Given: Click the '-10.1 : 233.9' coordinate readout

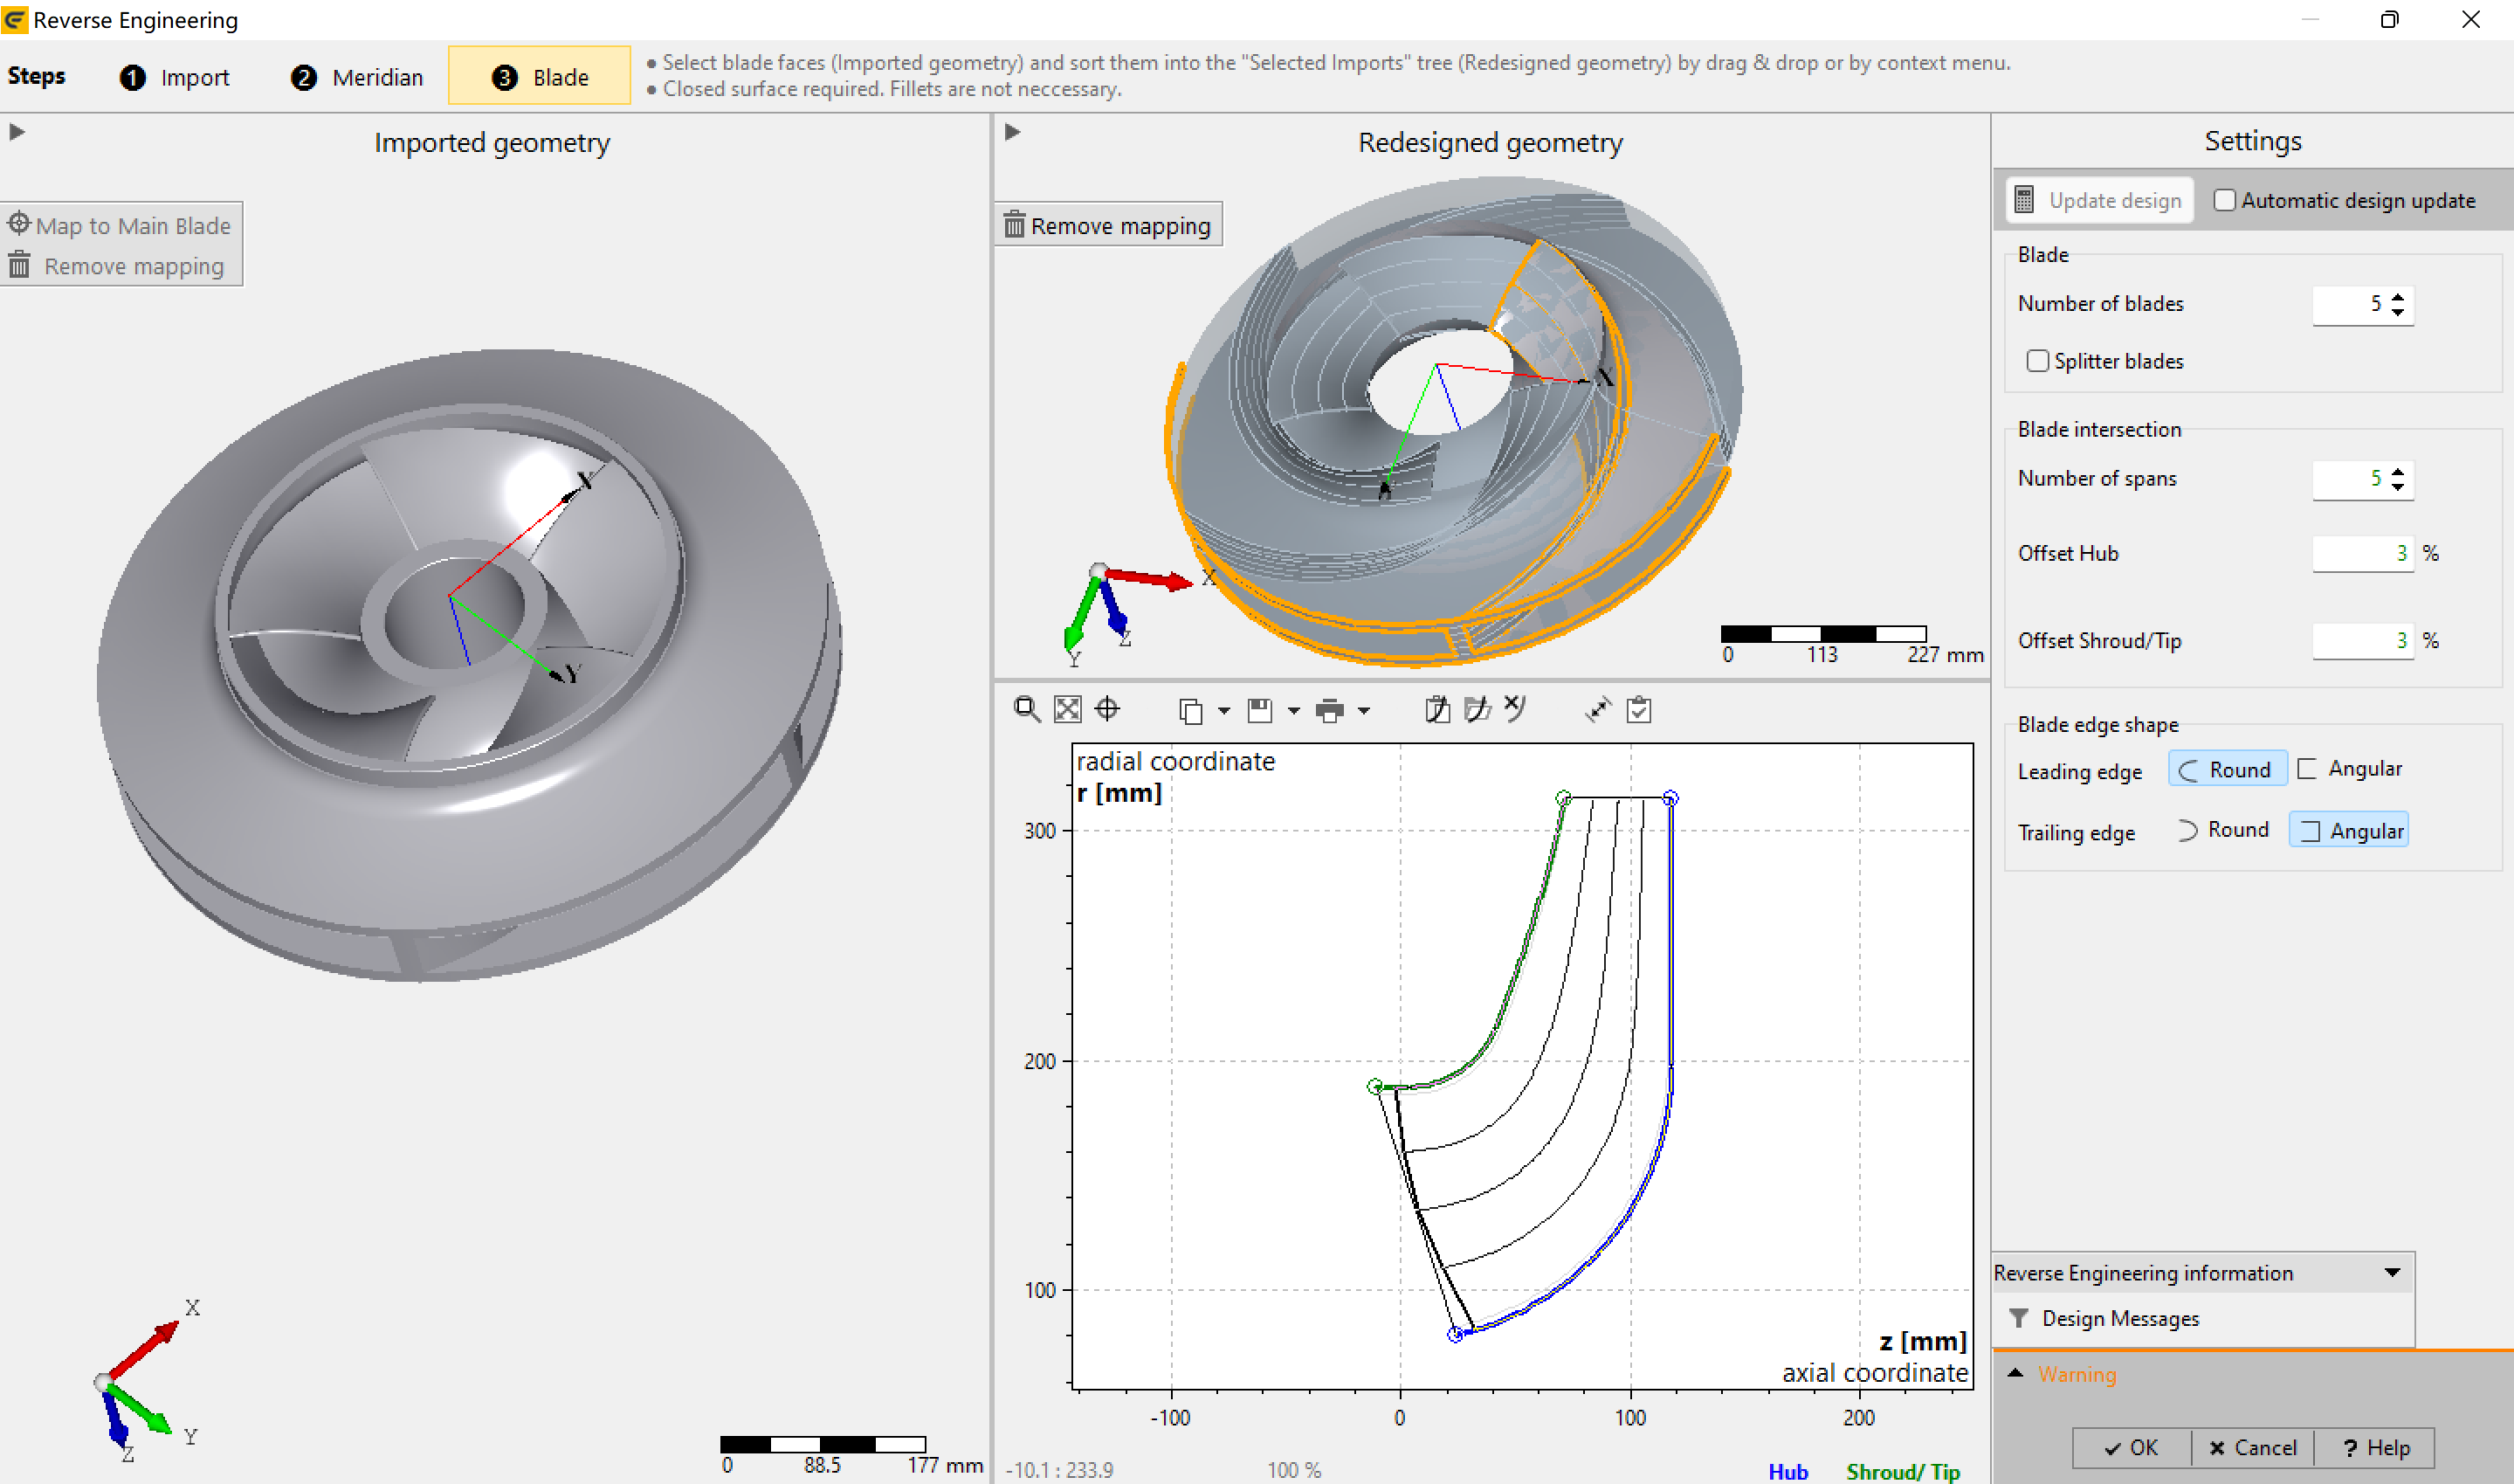Looking at the screenshot, I should pos(1059,1470).
